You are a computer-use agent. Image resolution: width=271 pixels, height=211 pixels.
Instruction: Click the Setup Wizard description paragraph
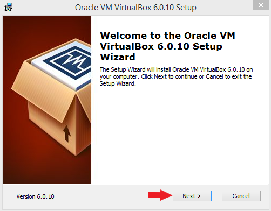tap(176, 76)
